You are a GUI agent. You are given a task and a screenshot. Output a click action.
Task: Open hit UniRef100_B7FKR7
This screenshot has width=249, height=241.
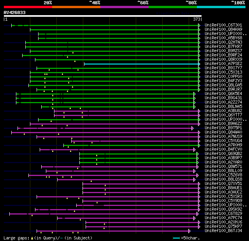(223, 47)
